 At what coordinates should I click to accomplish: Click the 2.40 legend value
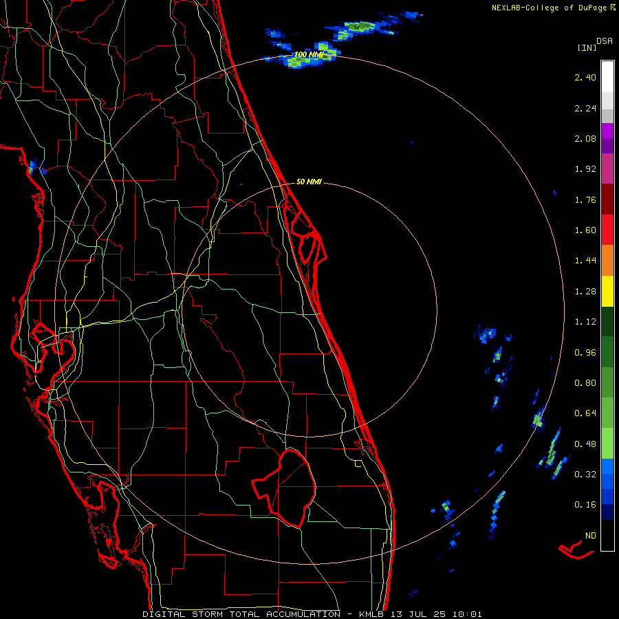pos(585,77)
